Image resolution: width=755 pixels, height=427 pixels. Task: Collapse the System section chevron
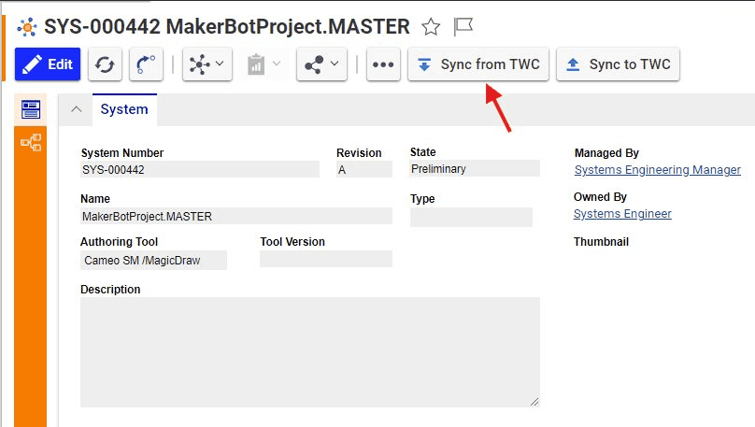(76, 109)
